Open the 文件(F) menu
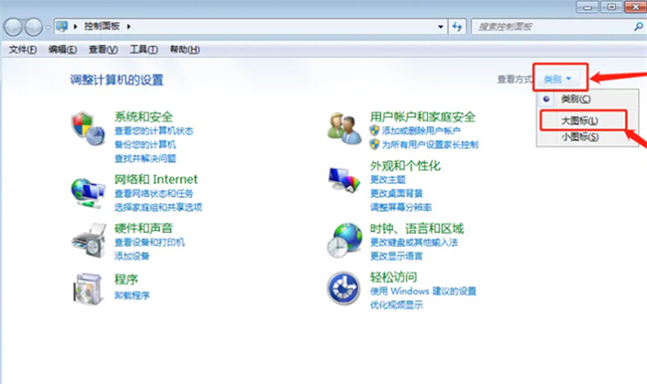This screenshot has width=647, height=384. 23,50
